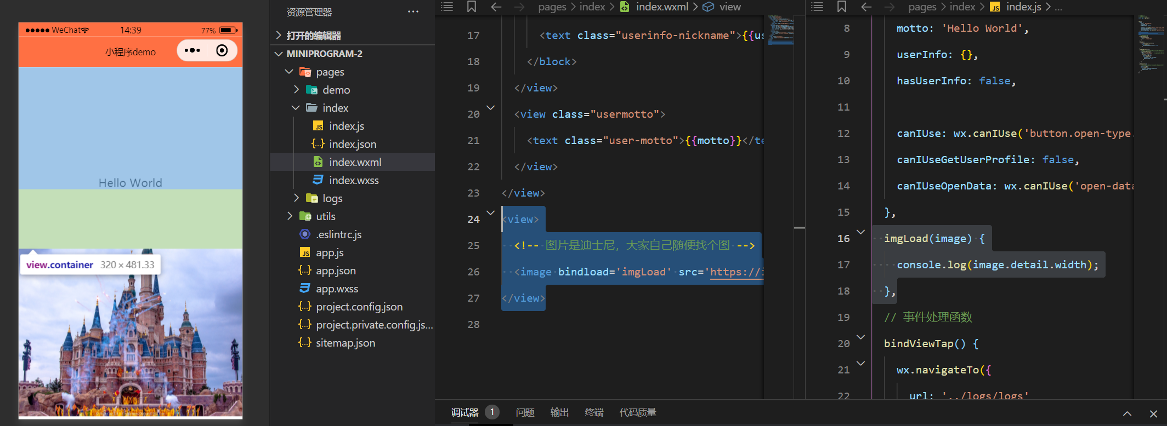Click simulator capsule close circle button

(222, 50)
